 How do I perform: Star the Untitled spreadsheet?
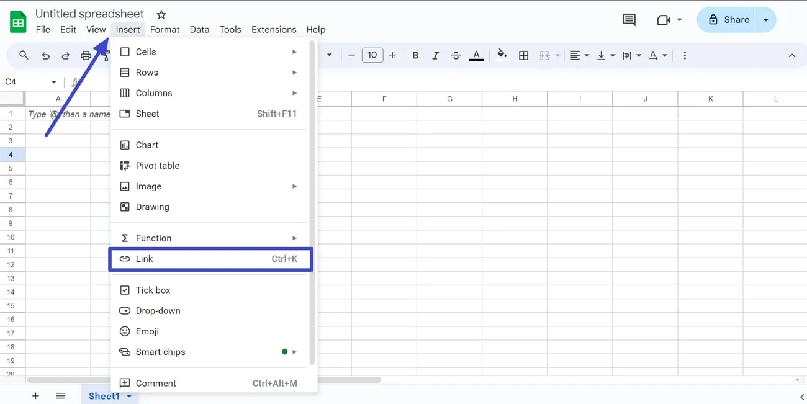click(x=161, y=14)
